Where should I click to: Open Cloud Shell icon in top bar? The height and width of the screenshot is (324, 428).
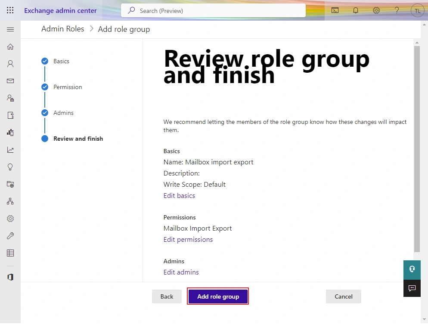(x=335, y=10)
